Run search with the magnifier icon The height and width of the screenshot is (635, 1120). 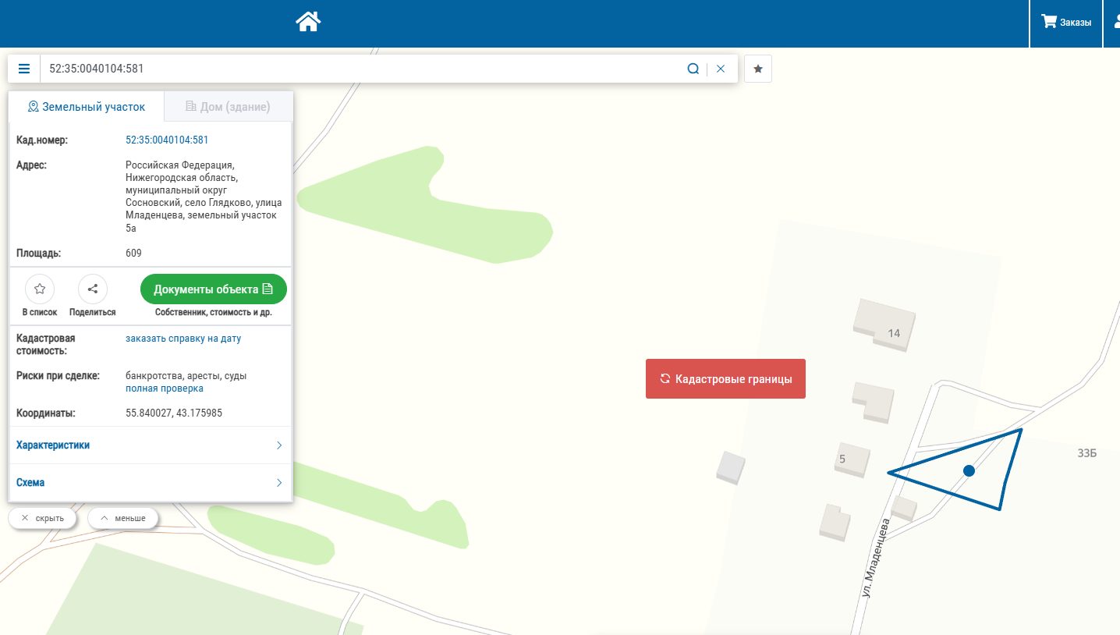pos(693,69)
